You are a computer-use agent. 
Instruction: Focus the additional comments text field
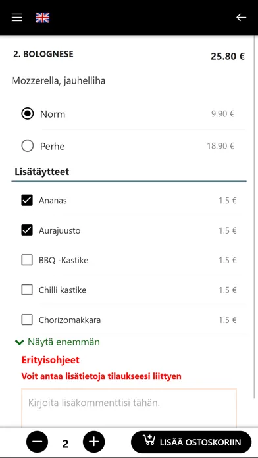click(129, 409)
